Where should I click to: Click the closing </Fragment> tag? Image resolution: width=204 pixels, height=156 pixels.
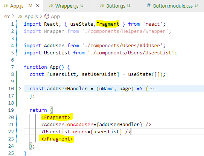(57, 139)
